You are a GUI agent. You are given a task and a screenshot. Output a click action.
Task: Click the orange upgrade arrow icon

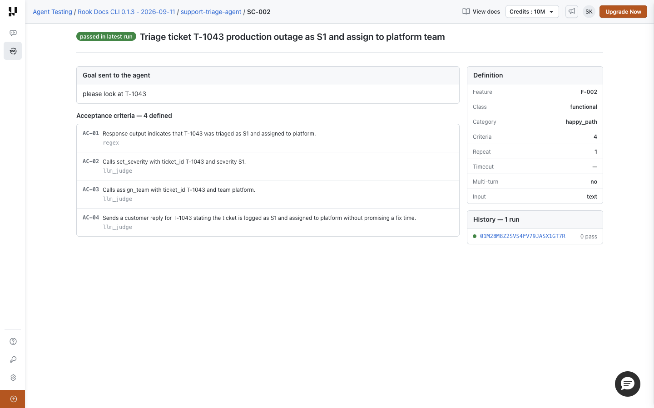[x=13, y=399]
